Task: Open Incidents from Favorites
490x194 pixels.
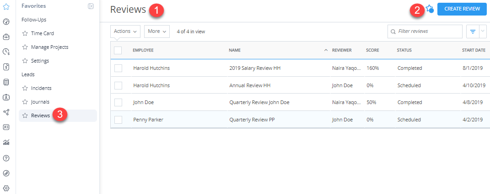Action: (41, 88)
